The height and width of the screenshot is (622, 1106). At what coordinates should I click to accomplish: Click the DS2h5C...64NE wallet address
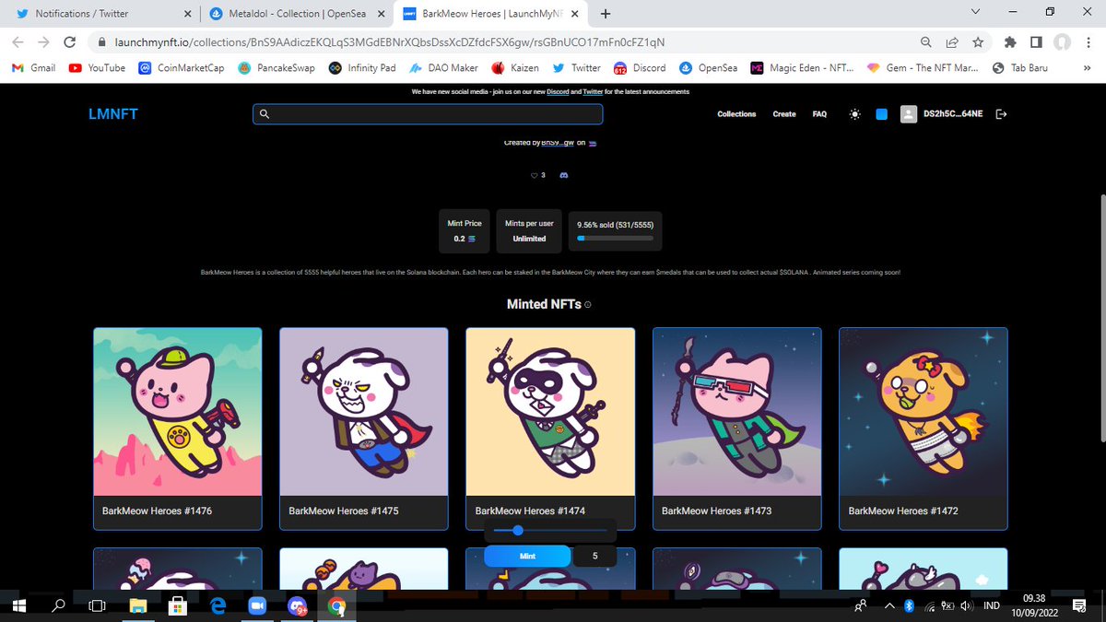pyautogui.click(x=953, y=114)
